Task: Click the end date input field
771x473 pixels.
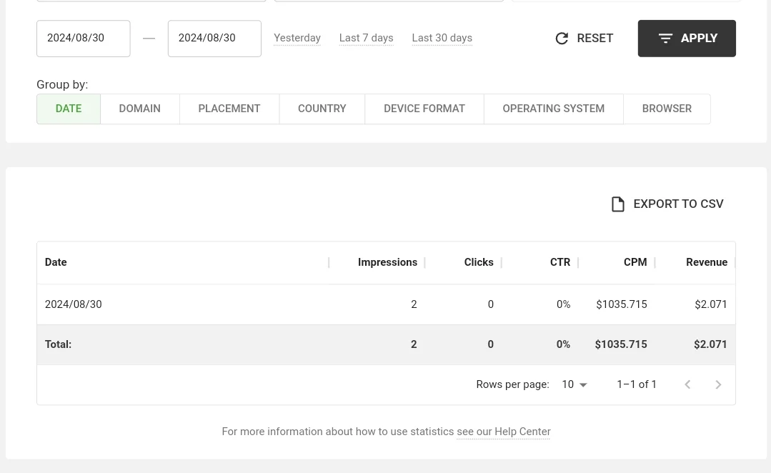Action: (214, 39)
